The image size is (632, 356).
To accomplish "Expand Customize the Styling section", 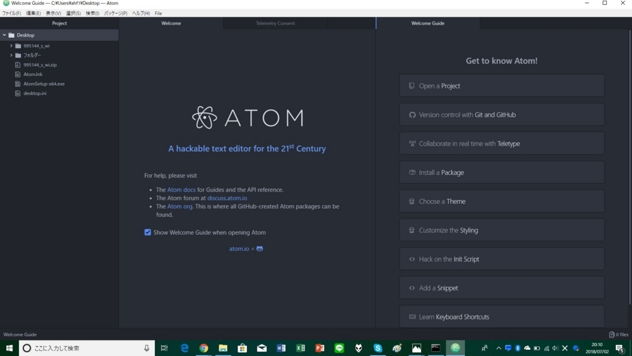I will click(502, 230).
